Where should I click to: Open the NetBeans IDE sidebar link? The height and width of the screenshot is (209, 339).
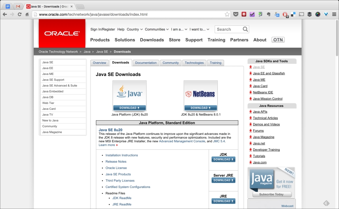[x=263, y=92]
